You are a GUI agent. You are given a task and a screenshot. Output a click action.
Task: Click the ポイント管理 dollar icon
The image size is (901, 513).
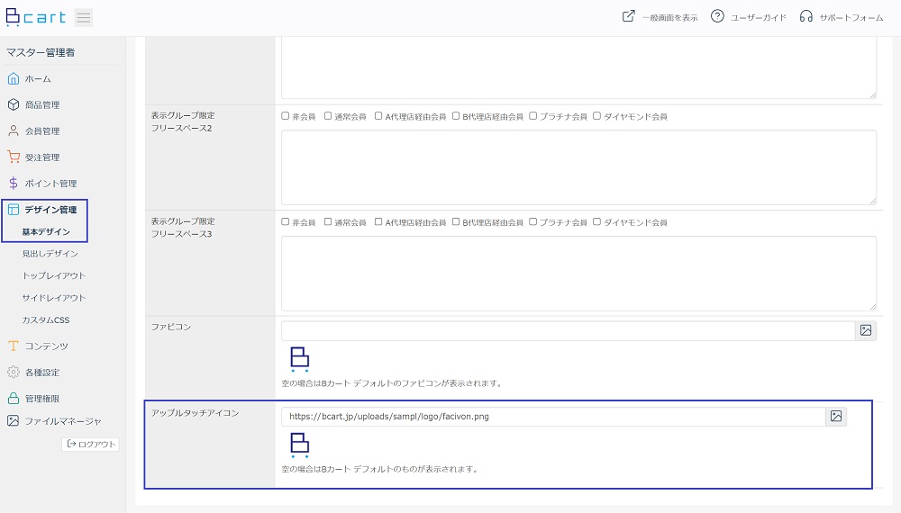click(x=14, y=183)
